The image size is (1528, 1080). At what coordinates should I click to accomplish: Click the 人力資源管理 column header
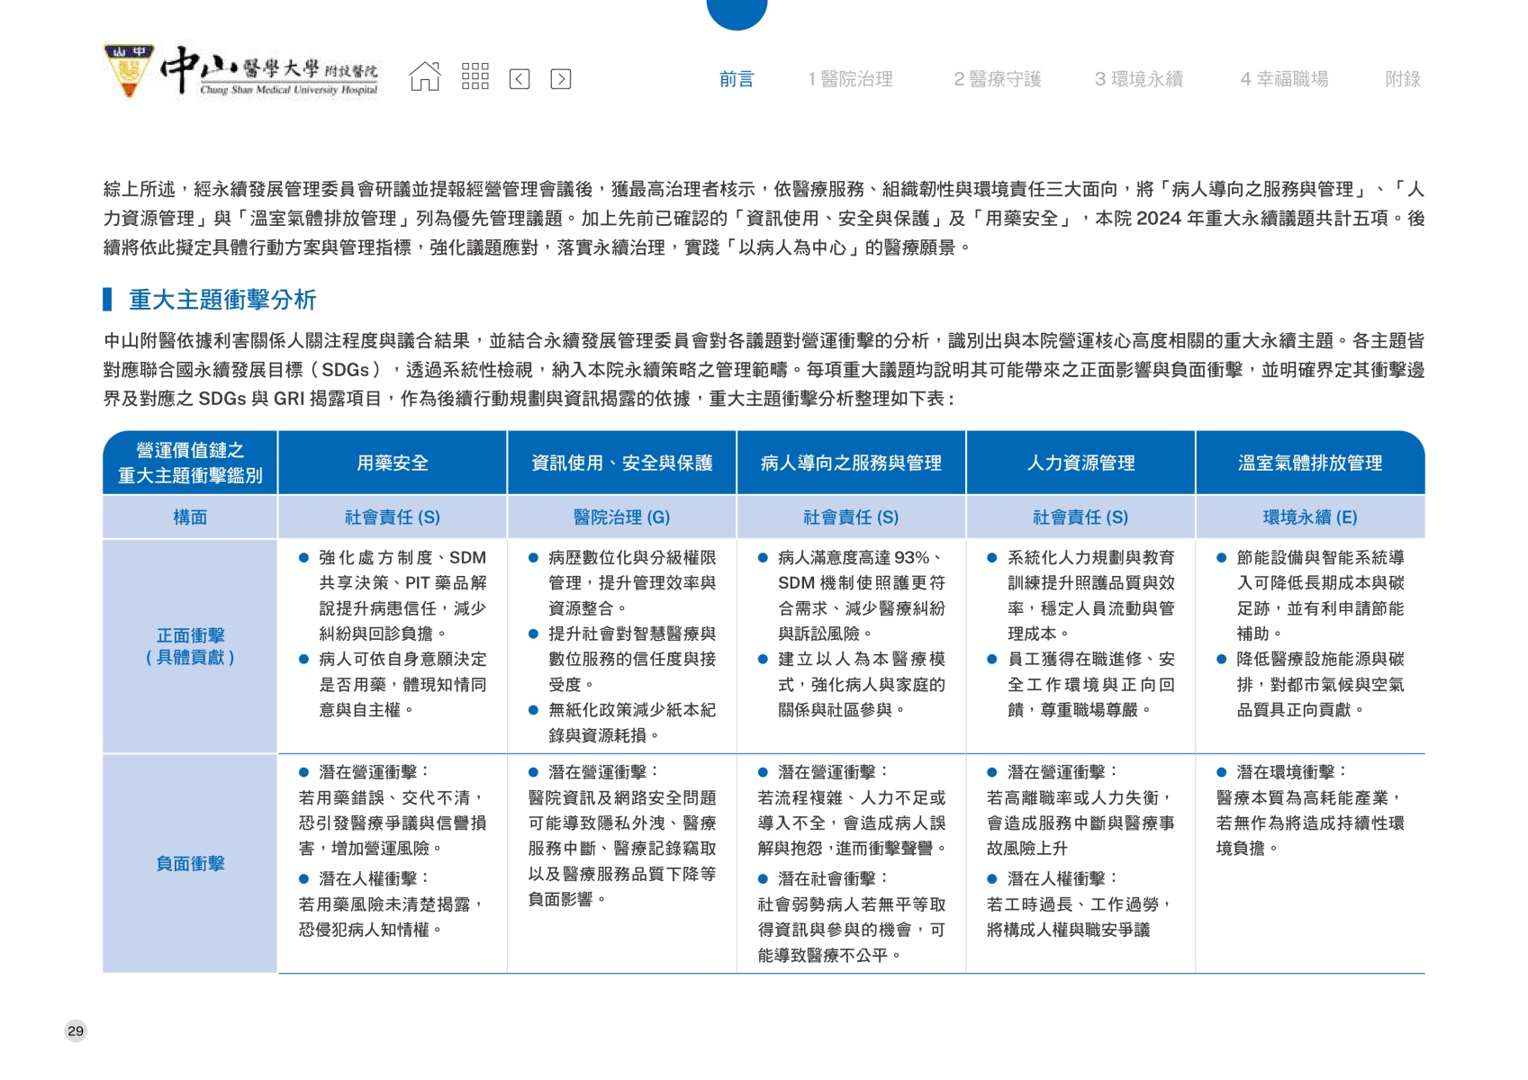point(1080,463)
